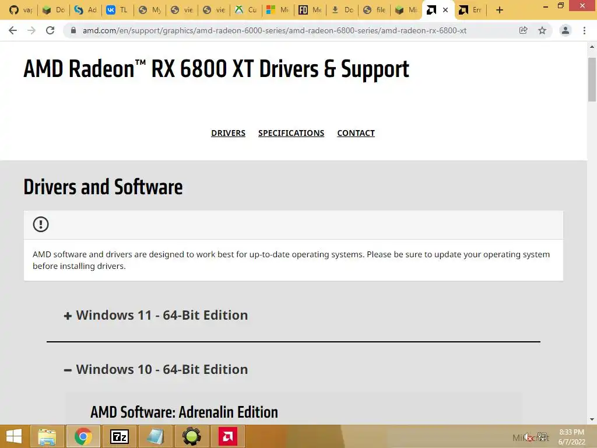Screen dimensions: 597x448
Task: Click the scrollbar up arrow
Action: 592,47
